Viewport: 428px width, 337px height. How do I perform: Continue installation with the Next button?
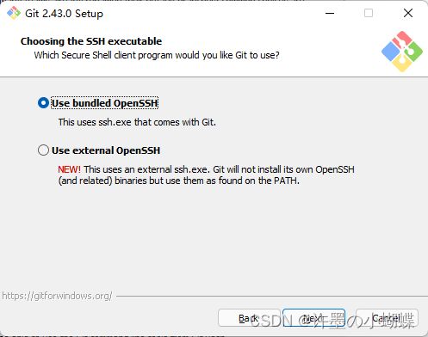coord(313,318)
